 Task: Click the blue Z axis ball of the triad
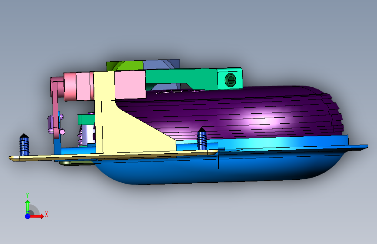(28, 216)
